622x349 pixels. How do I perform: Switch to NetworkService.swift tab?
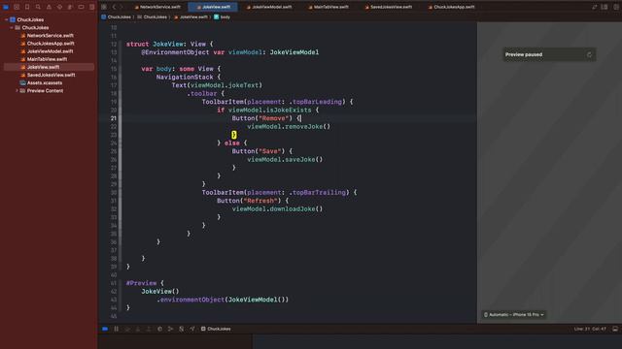click(x=157, y=7)
